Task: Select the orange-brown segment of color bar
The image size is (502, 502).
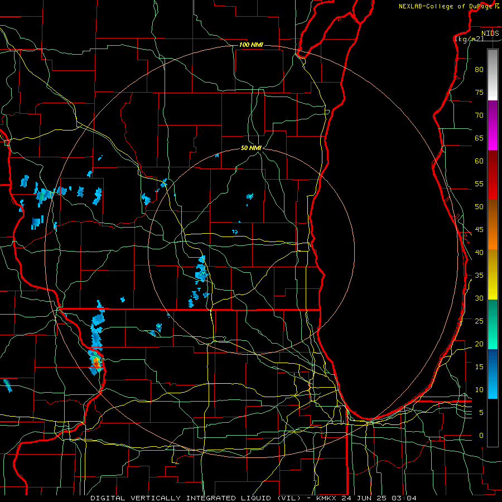Action: click(493, 225)
